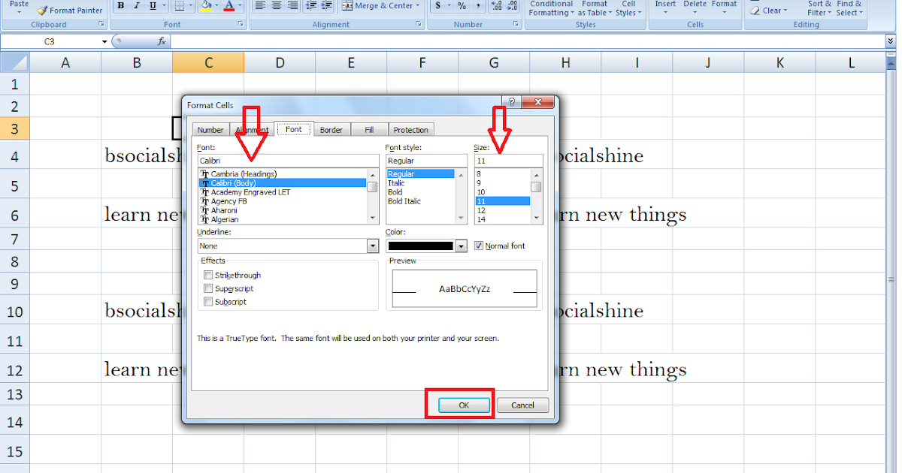This screenshot has height=473, width=902.
Task: Open the Font group dialog launcher
Action: pyautogui.click(x=241, y=25)
